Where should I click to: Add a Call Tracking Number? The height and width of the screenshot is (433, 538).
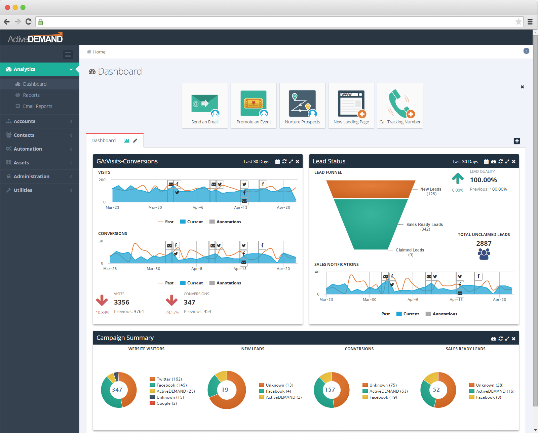(x=400, y=106)
